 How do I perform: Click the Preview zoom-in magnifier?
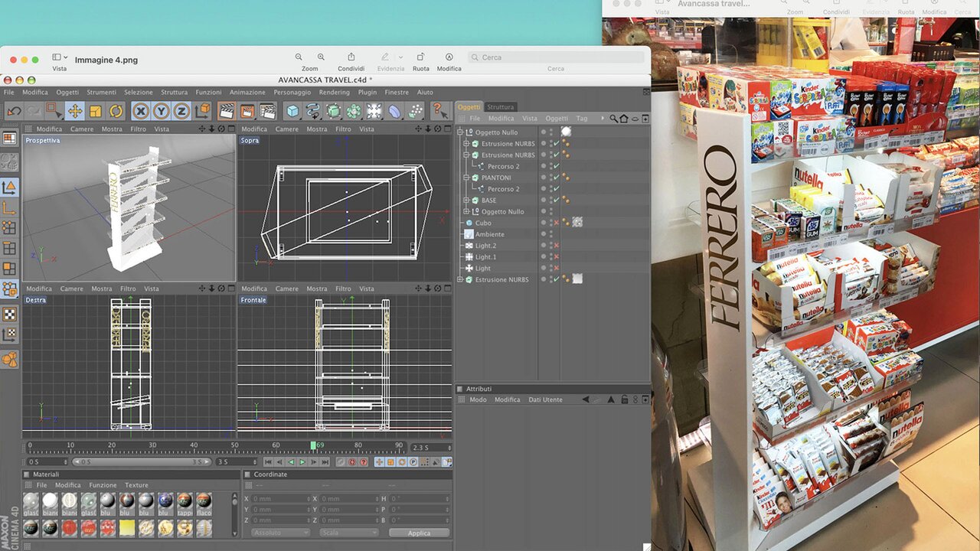tap(321, 57)
